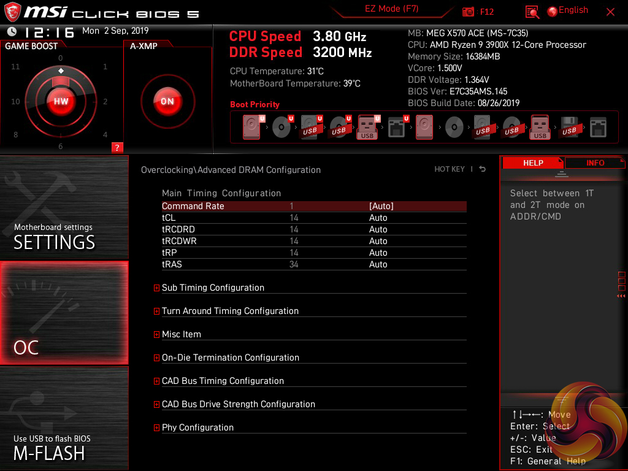Open the search magnifier icon near the language selector

[532, 12]
